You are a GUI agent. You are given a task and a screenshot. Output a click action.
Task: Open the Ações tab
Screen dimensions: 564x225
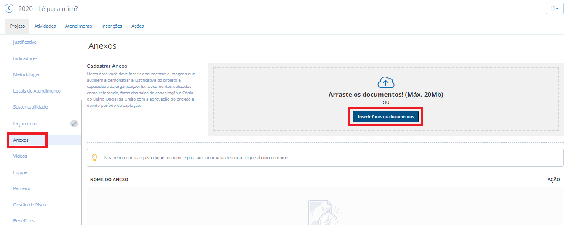(137, 26)
